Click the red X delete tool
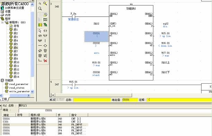 pyautogui.click(x=45, y=61)
